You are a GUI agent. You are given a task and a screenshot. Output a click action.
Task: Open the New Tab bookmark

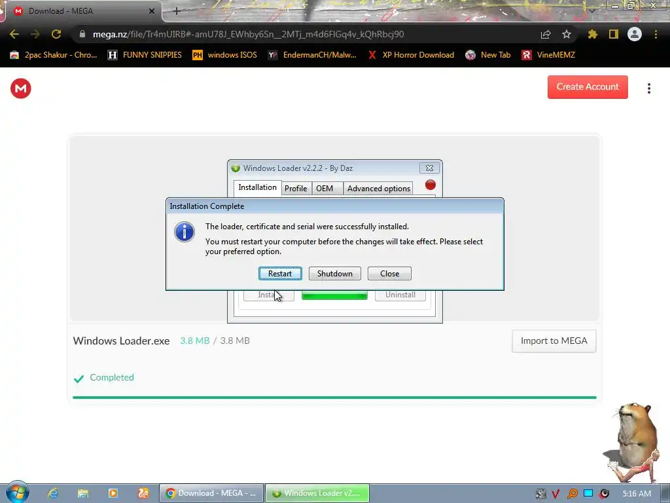[x=488, y=55]
